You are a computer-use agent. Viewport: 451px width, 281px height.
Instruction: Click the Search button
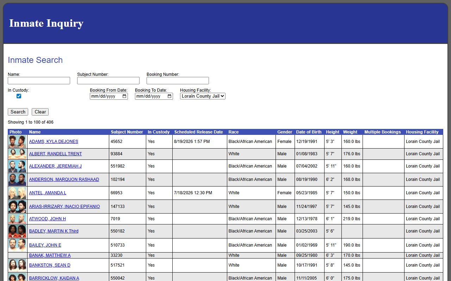[x=18, y=112]
